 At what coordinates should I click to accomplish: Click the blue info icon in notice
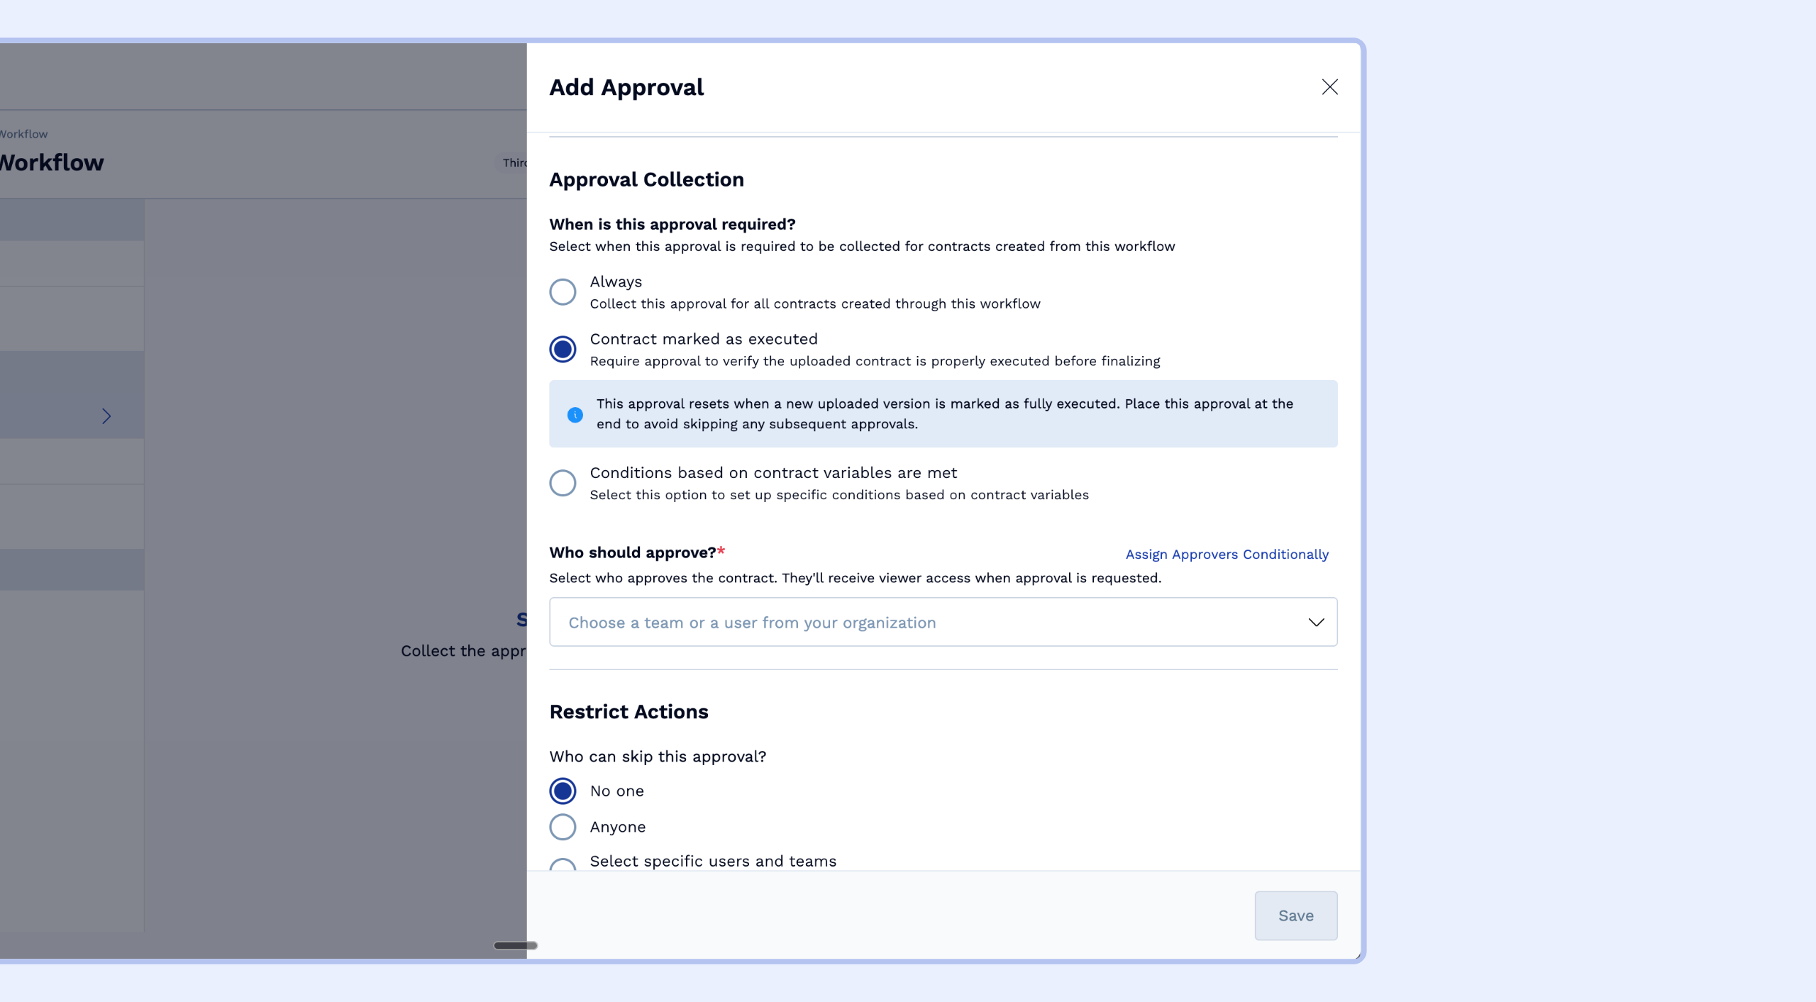coord(575,415)
